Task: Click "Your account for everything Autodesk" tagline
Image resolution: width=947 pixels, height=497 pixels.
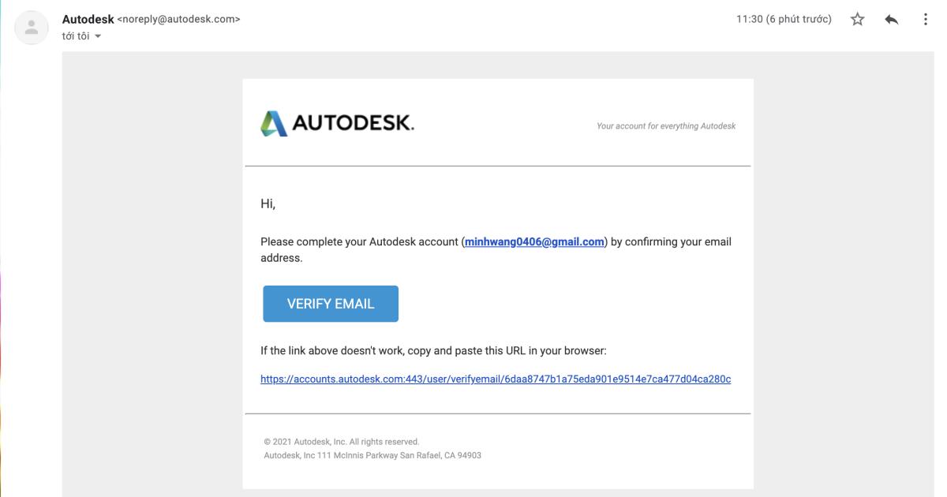Action: (x=666, y=126)
